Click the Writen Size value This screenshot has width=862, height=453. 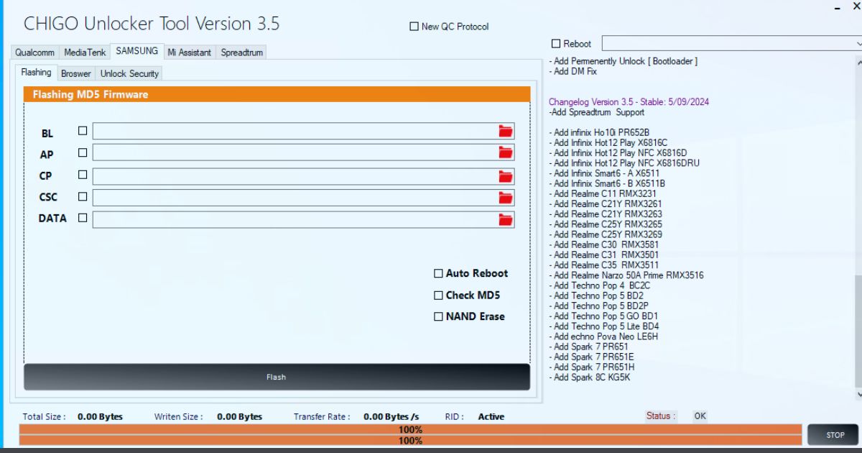239,417
